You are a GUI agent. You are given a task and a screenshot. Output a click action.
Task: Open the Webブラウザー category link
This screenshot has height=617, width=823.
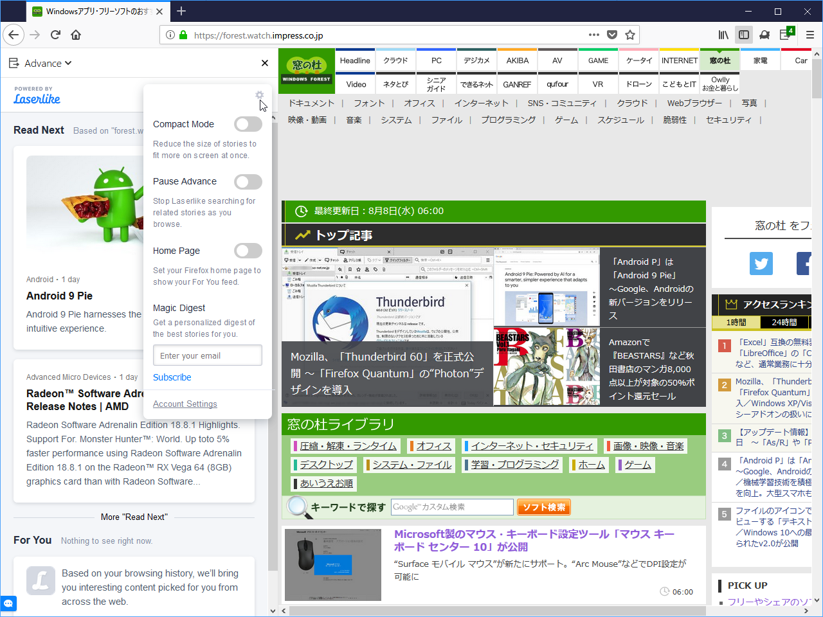694,103
